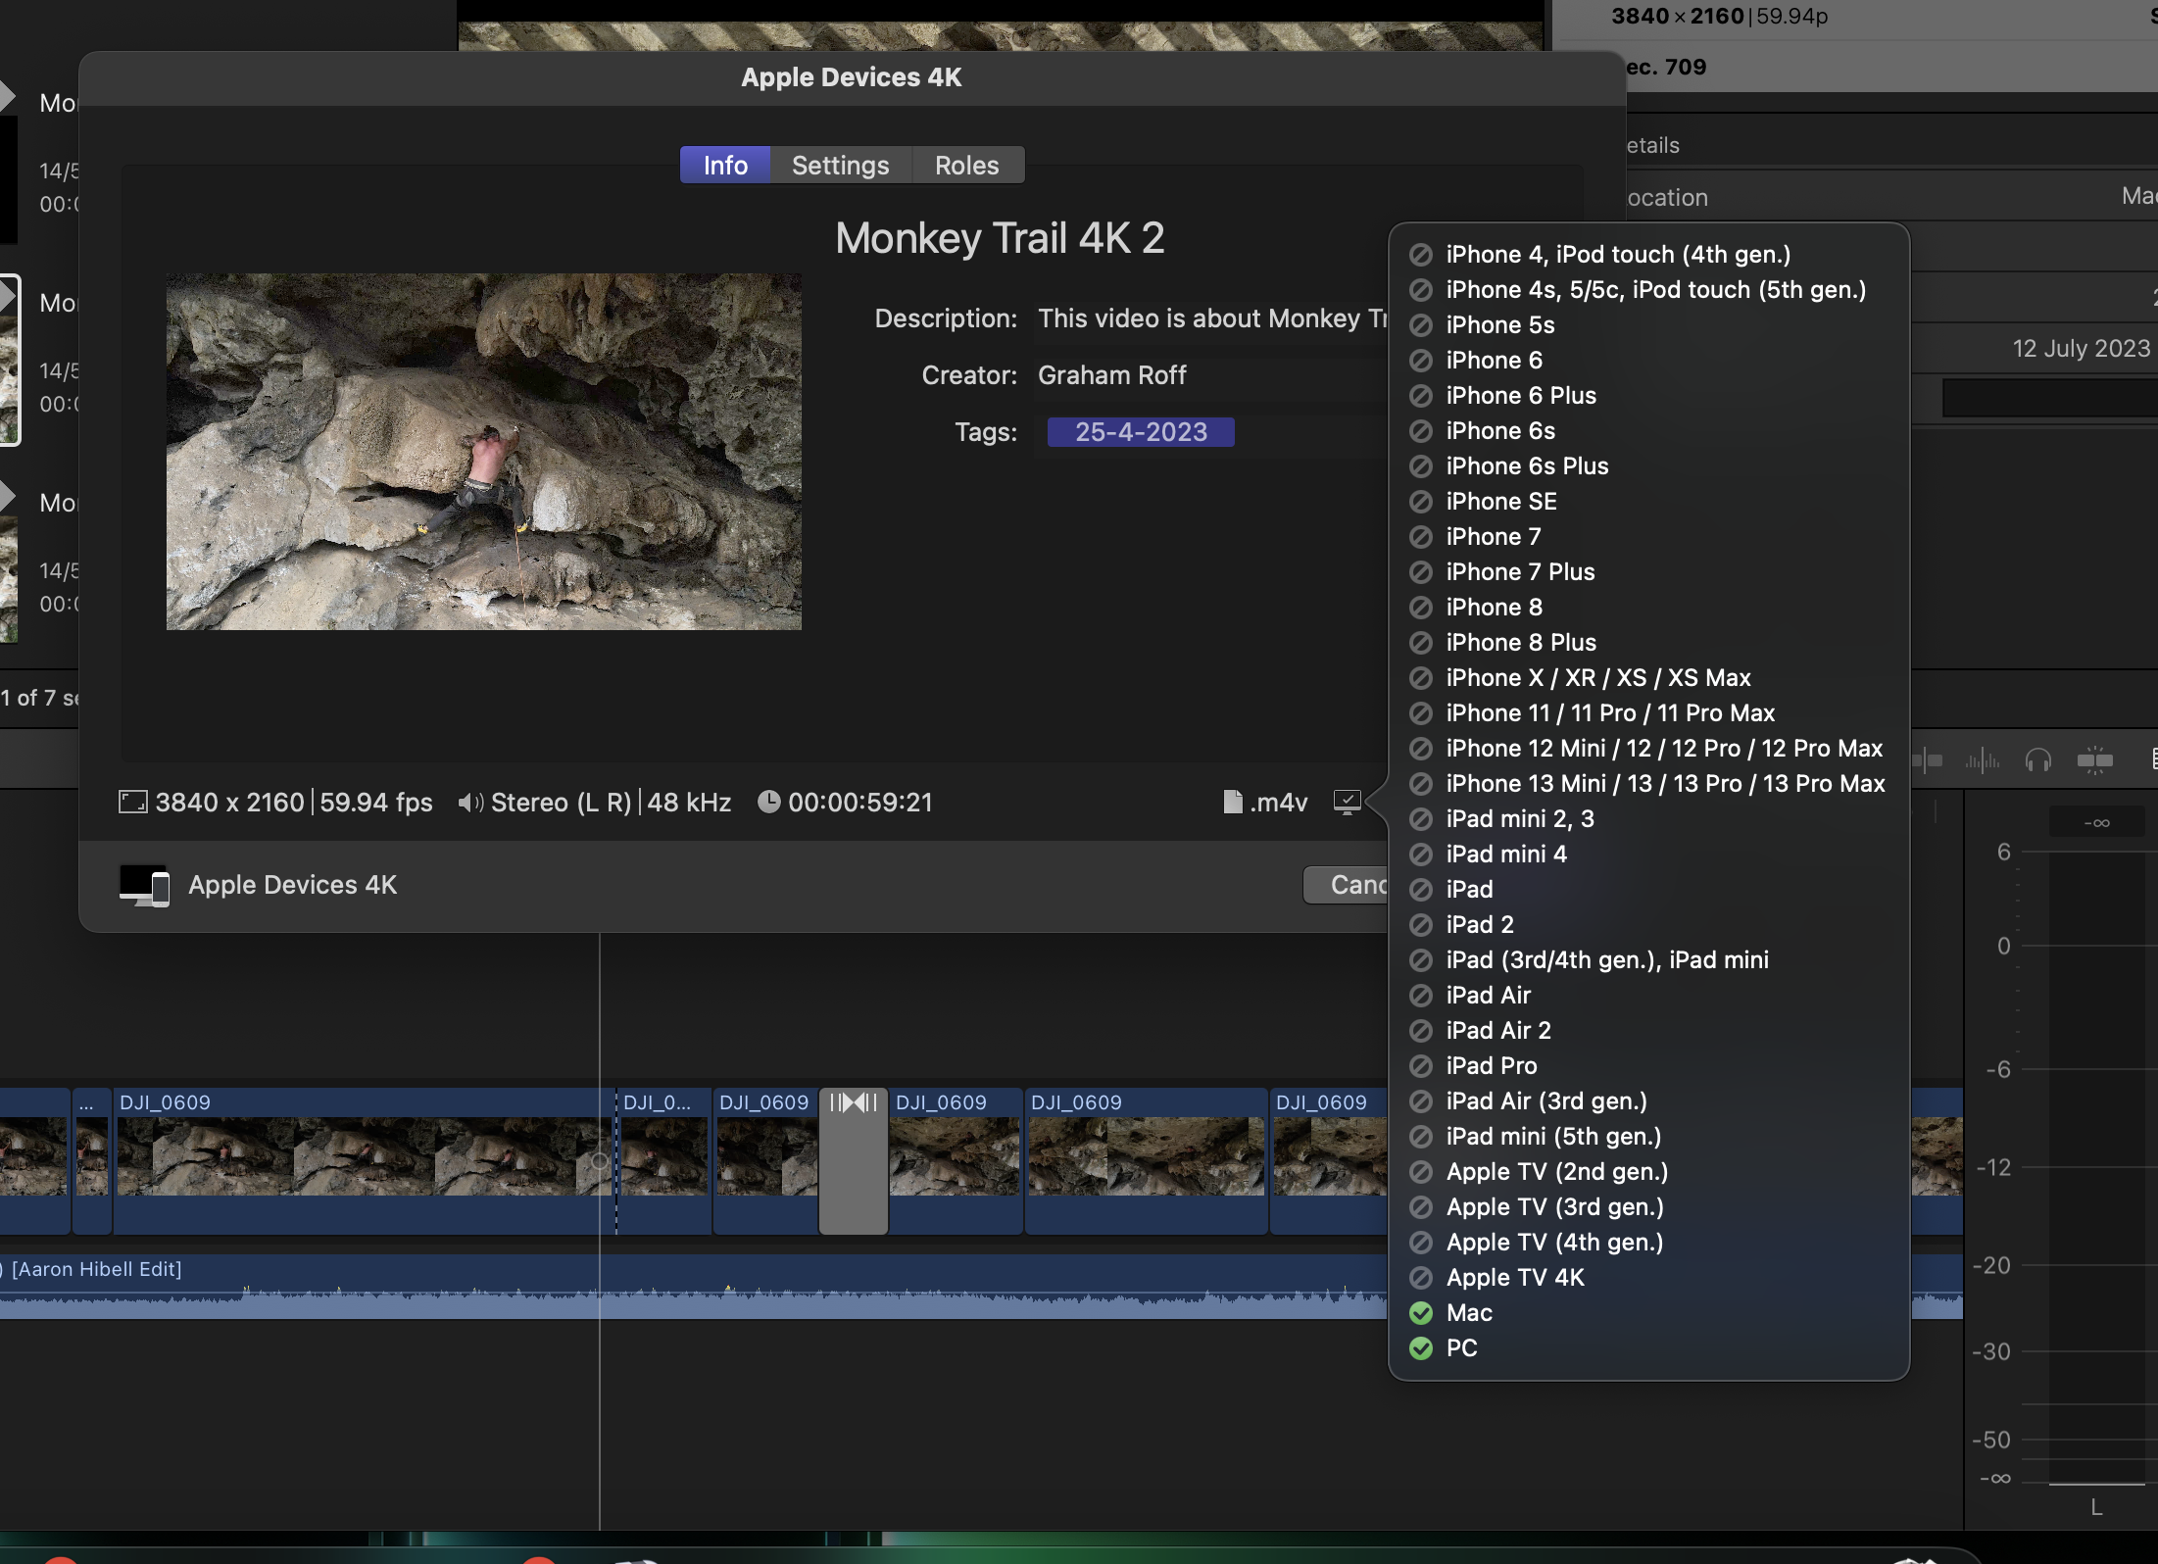
Task: Toggle the skimming icon in timeline toolbar
Action: coord(1928,760)
